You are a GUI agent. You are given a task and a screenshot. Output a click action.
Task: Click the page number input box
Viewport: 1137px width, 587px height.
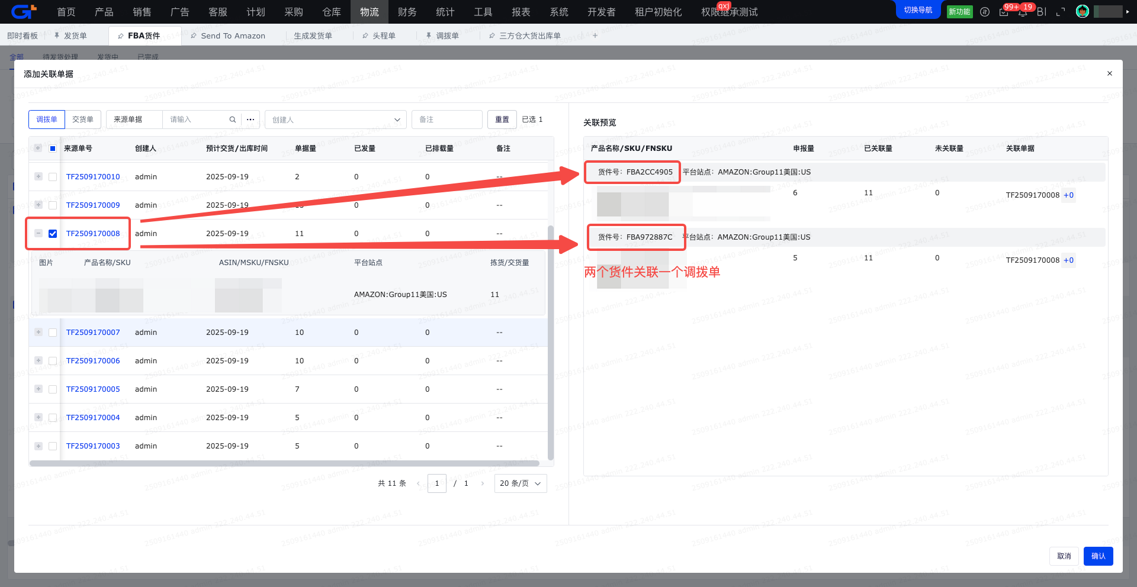pos(437,483)
